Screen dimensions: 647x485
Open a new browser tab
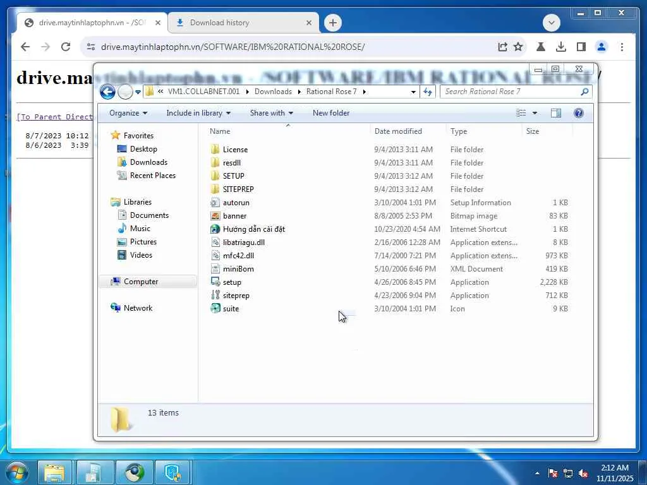coord(333,23)
